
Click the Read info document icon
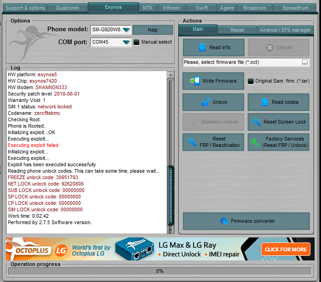coord(202,47)
